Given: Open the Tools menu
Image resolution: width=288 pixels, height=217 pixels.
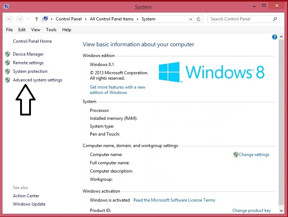Looking at the screenshot, I should click(51, 30).
